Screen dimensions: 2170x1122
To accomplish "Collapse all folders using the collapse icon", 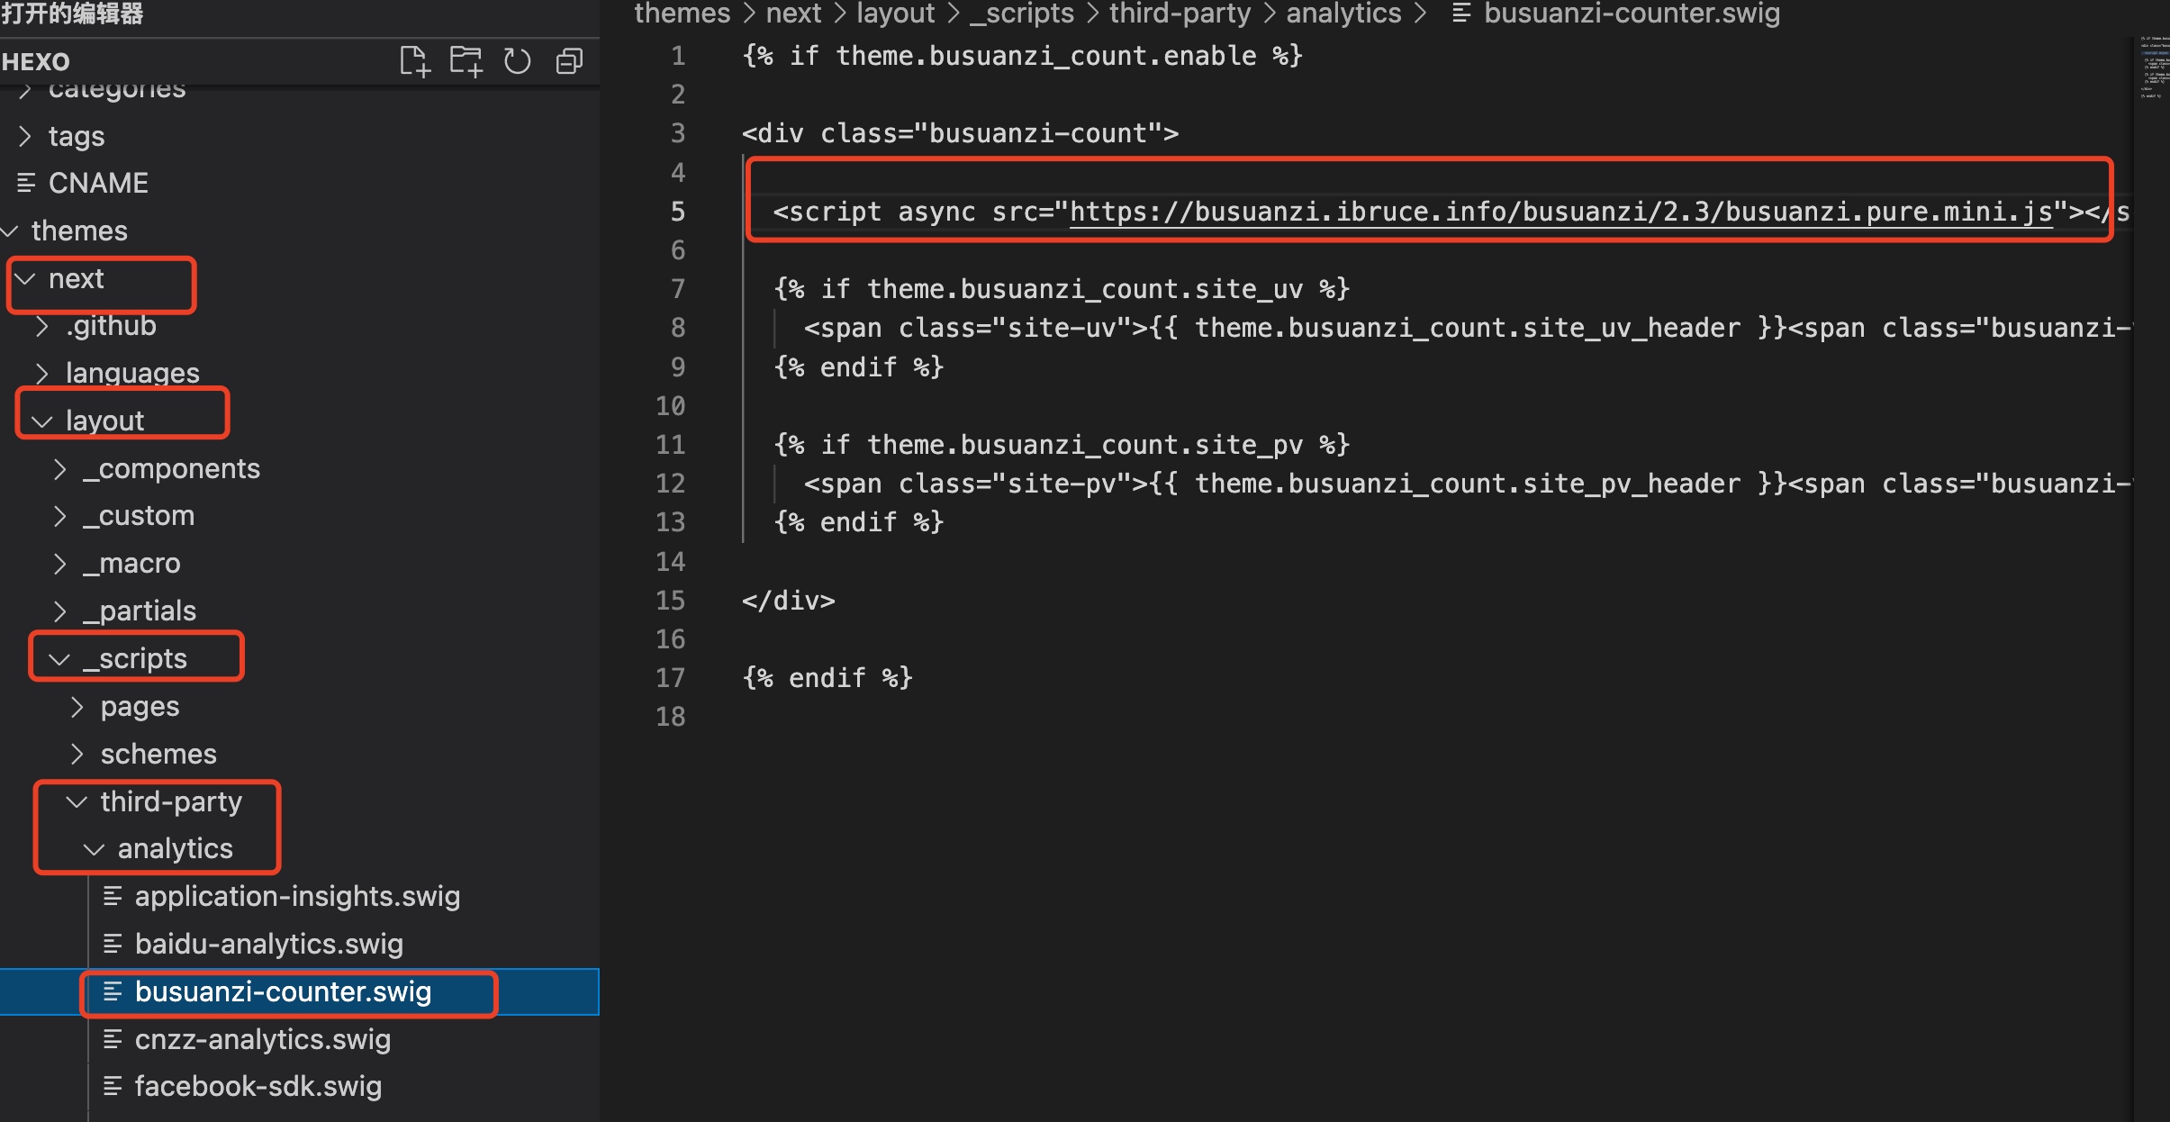I will point(569,61).
